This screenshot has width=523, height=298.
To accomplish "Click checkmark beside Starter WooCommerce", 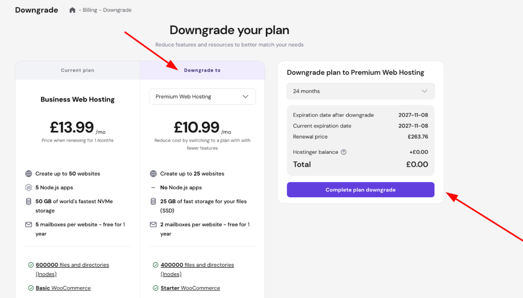I will (x=155, y=288).
